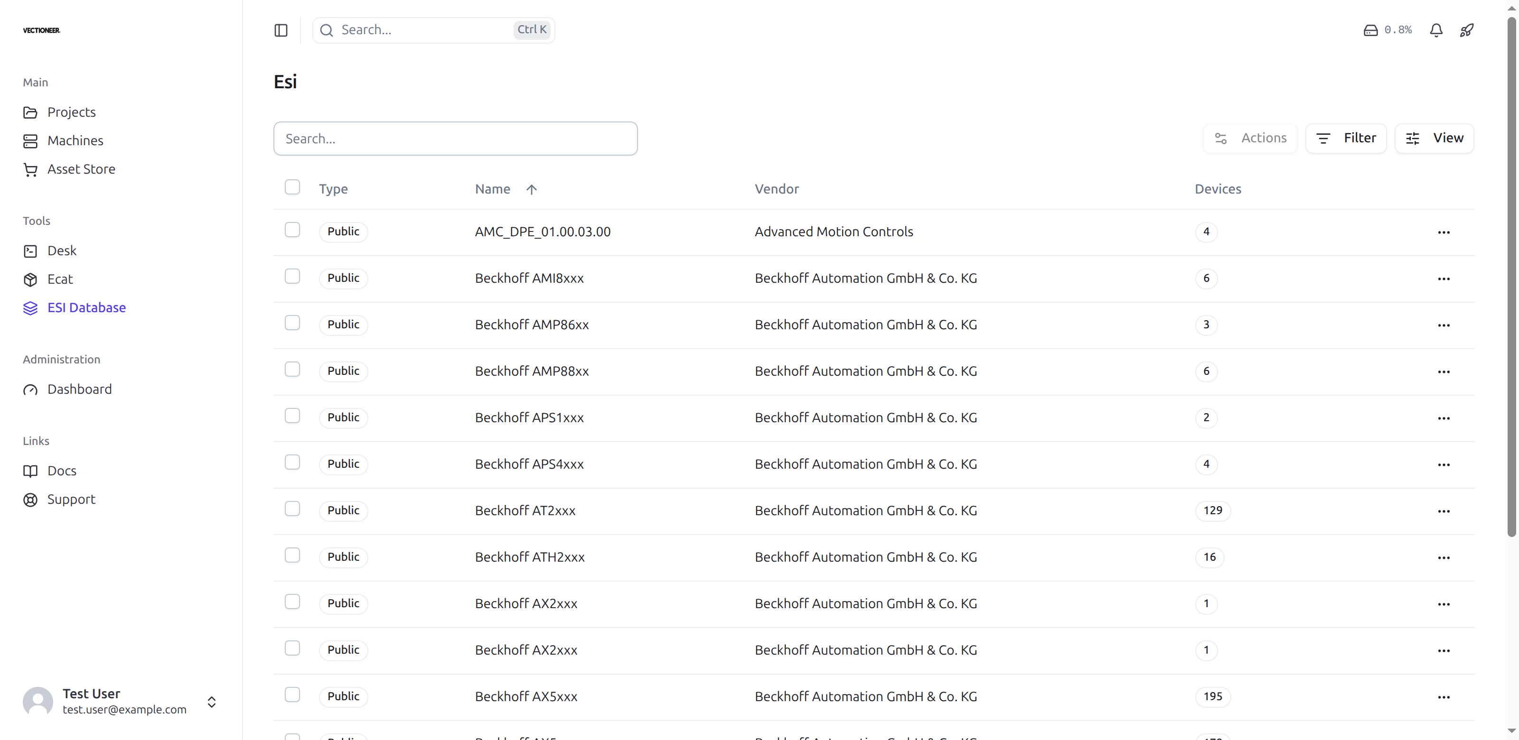Expand the Test User account menu
The image size is (1519, 740).
pyautogui.click(x=212, y=702)
